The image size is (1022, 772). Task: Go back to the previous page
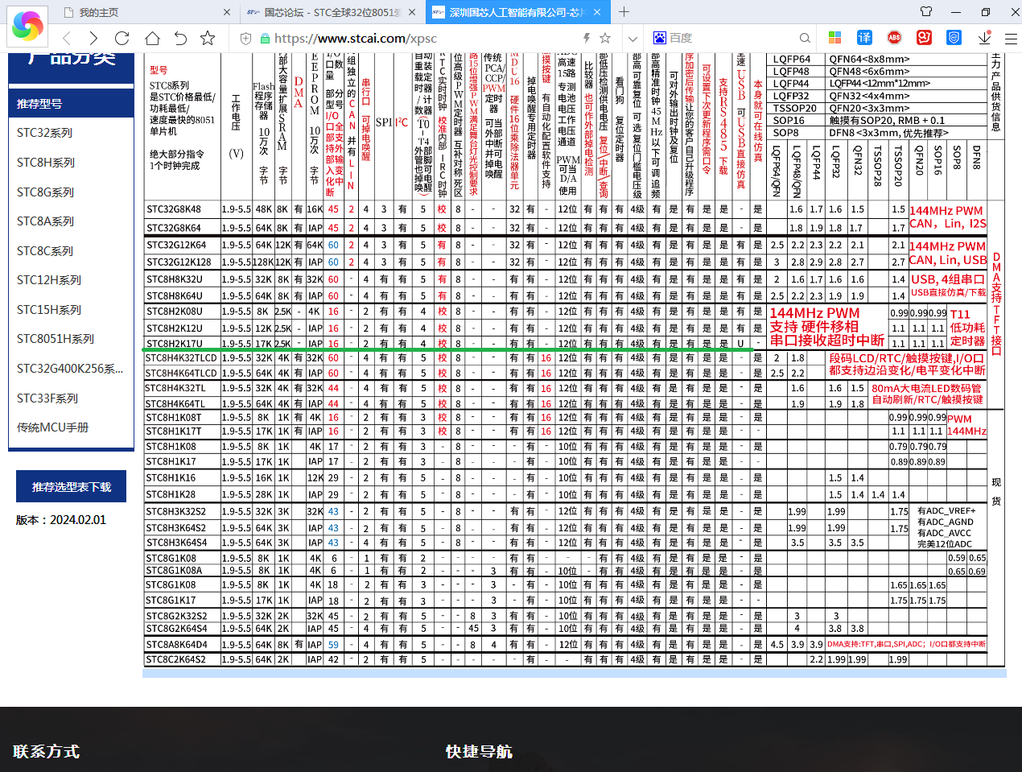[x=67, y=38]
